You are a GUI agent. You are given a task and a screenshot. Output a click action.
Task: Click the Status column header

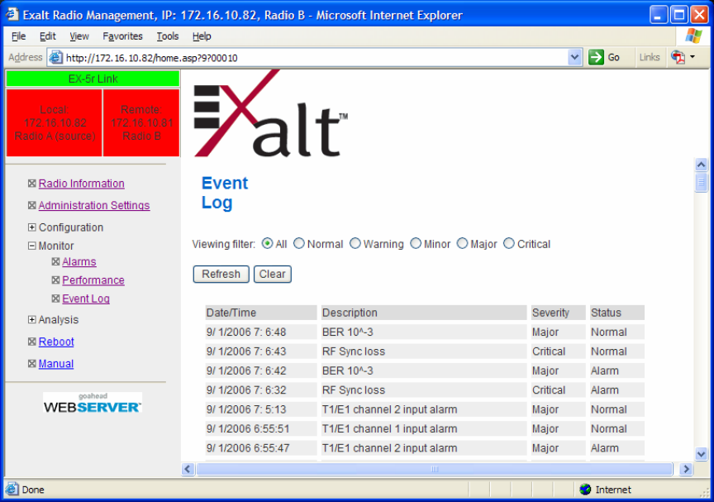617,313
